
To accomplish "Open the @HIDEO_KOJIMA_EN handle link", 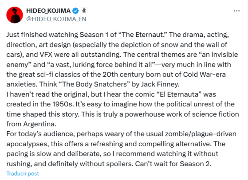I will pyautogui.click(x=56, y=19).
